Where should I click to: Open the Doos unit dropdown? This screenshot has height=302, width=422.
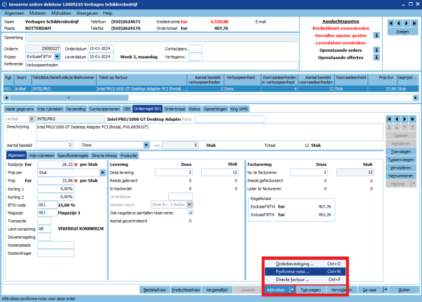(146, 145)
